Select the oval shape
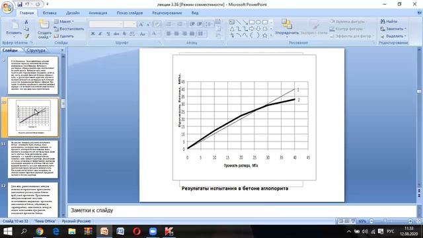The image size is (423, 238). [x=258, y=22]
